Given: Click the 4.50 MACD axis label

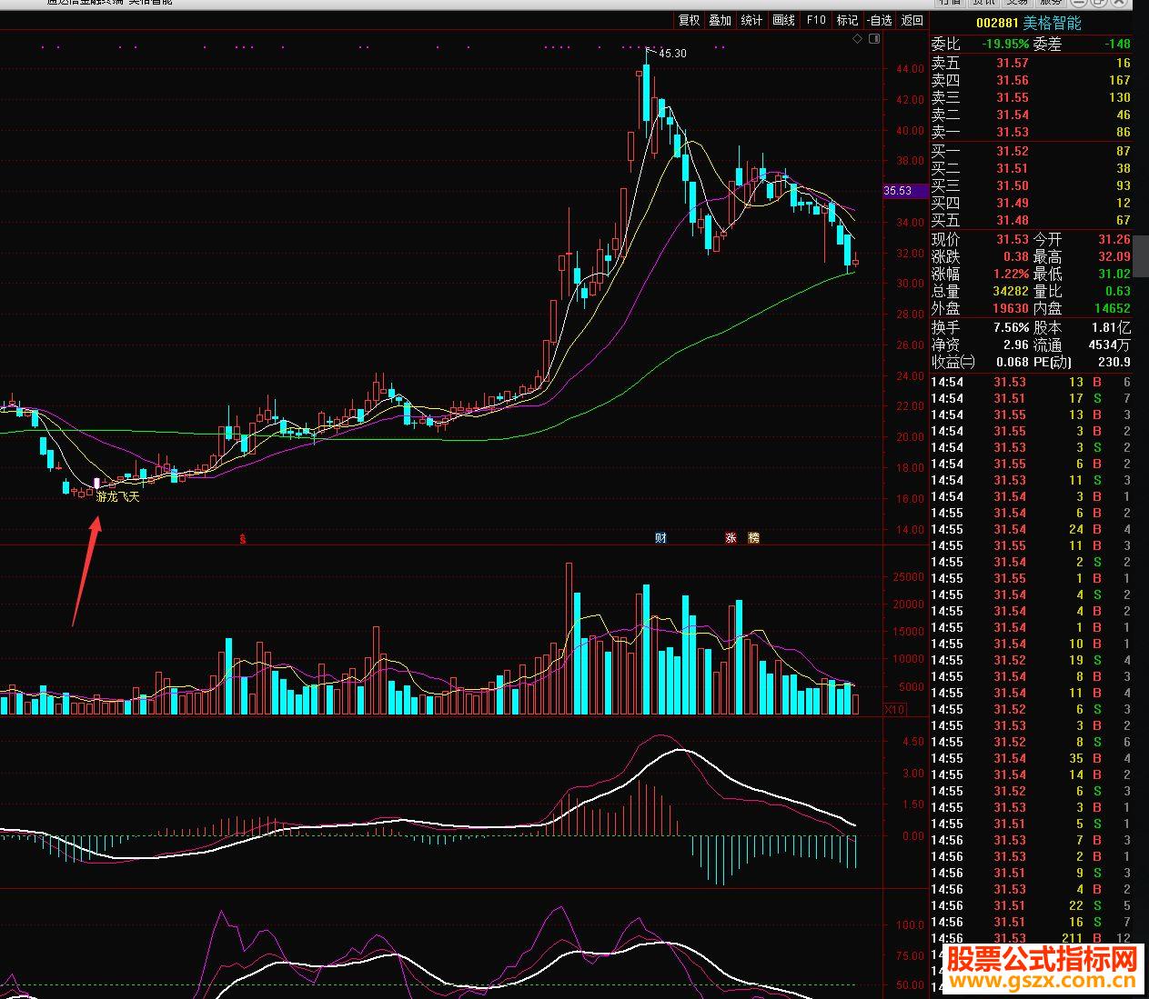Looking at the screenshot, I should click(912, 742).
